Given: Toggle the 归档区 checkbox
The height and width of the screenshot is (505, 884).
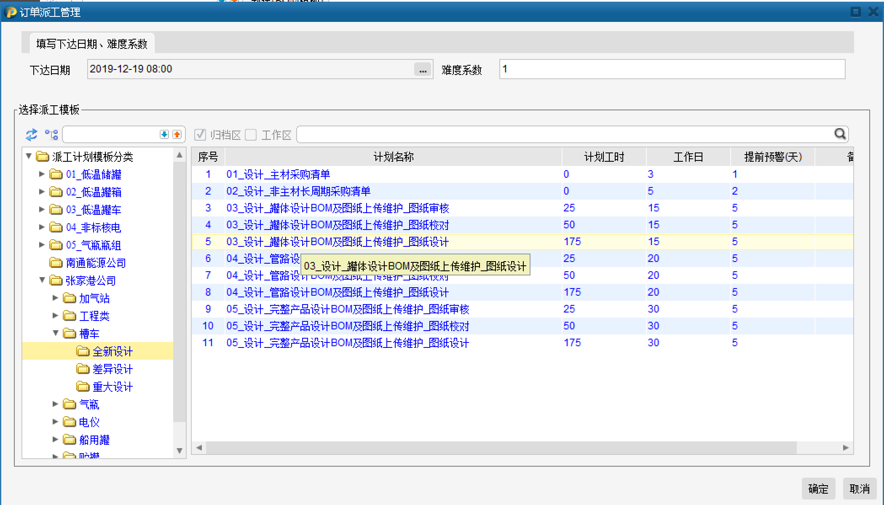Looking at the screenshot, I should point(200,135).
